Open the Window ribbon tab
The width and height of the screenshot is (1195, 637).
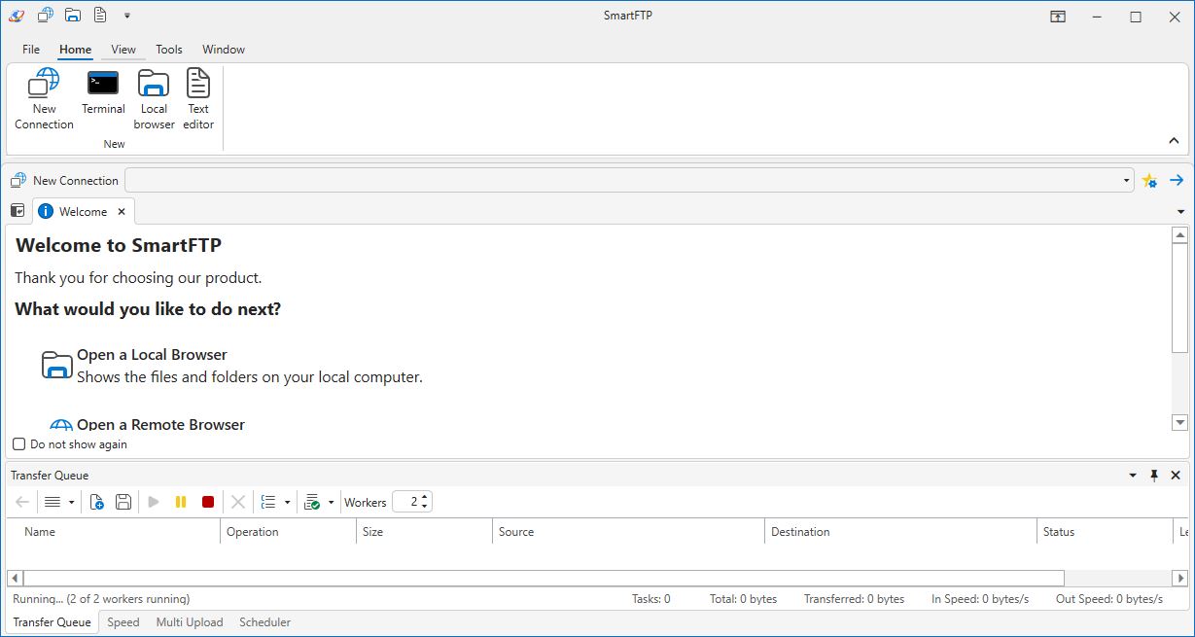click(224, 50)
